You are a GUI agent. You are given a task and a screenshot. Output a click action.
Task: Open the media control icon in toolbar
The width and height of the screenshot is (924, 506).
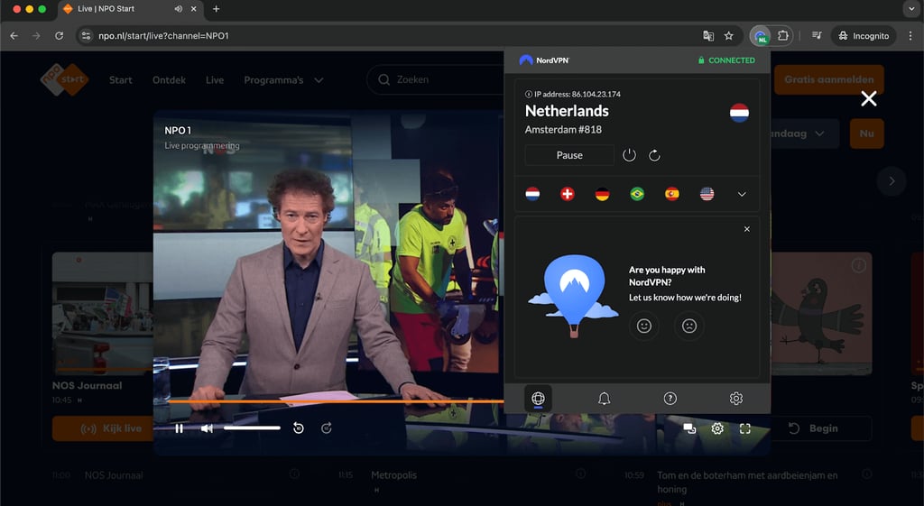817,36
